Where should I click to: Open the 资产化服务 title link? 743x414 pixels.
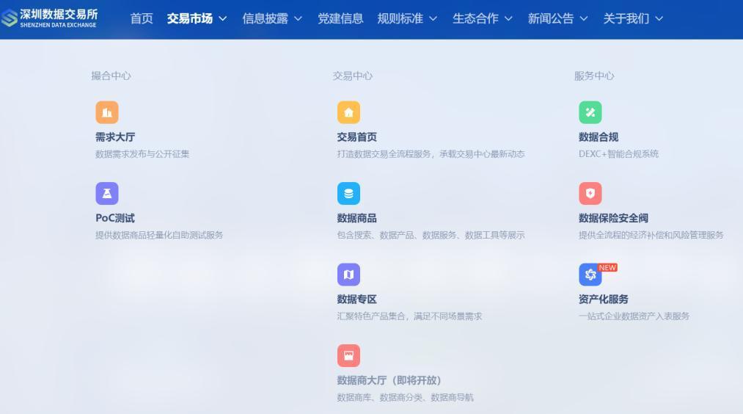603,299
